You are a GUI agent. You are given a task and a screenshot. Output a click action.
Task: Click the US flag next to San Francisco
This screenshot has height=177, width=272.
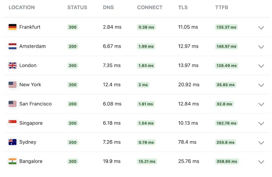point(12,104)
